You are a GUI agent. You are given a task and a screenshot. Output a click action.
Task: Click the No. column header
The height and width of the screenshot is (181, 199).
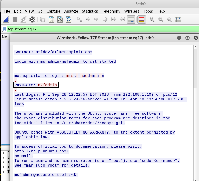pos(5,37)
